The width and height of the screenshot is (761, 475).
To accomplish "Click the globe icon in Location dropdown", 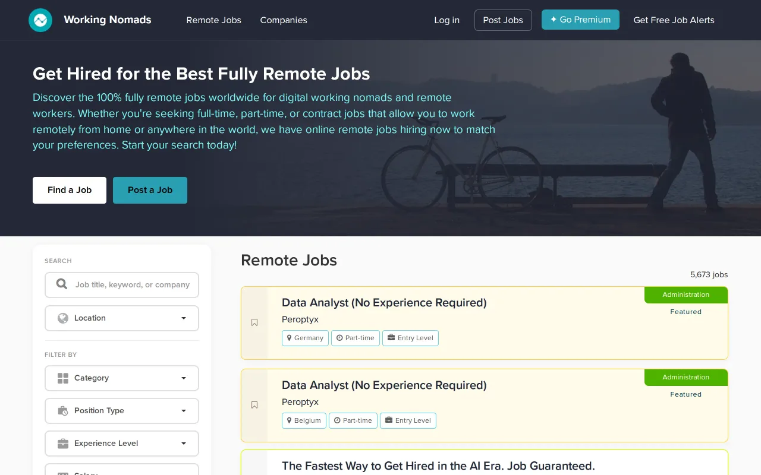I will point(63,318).
